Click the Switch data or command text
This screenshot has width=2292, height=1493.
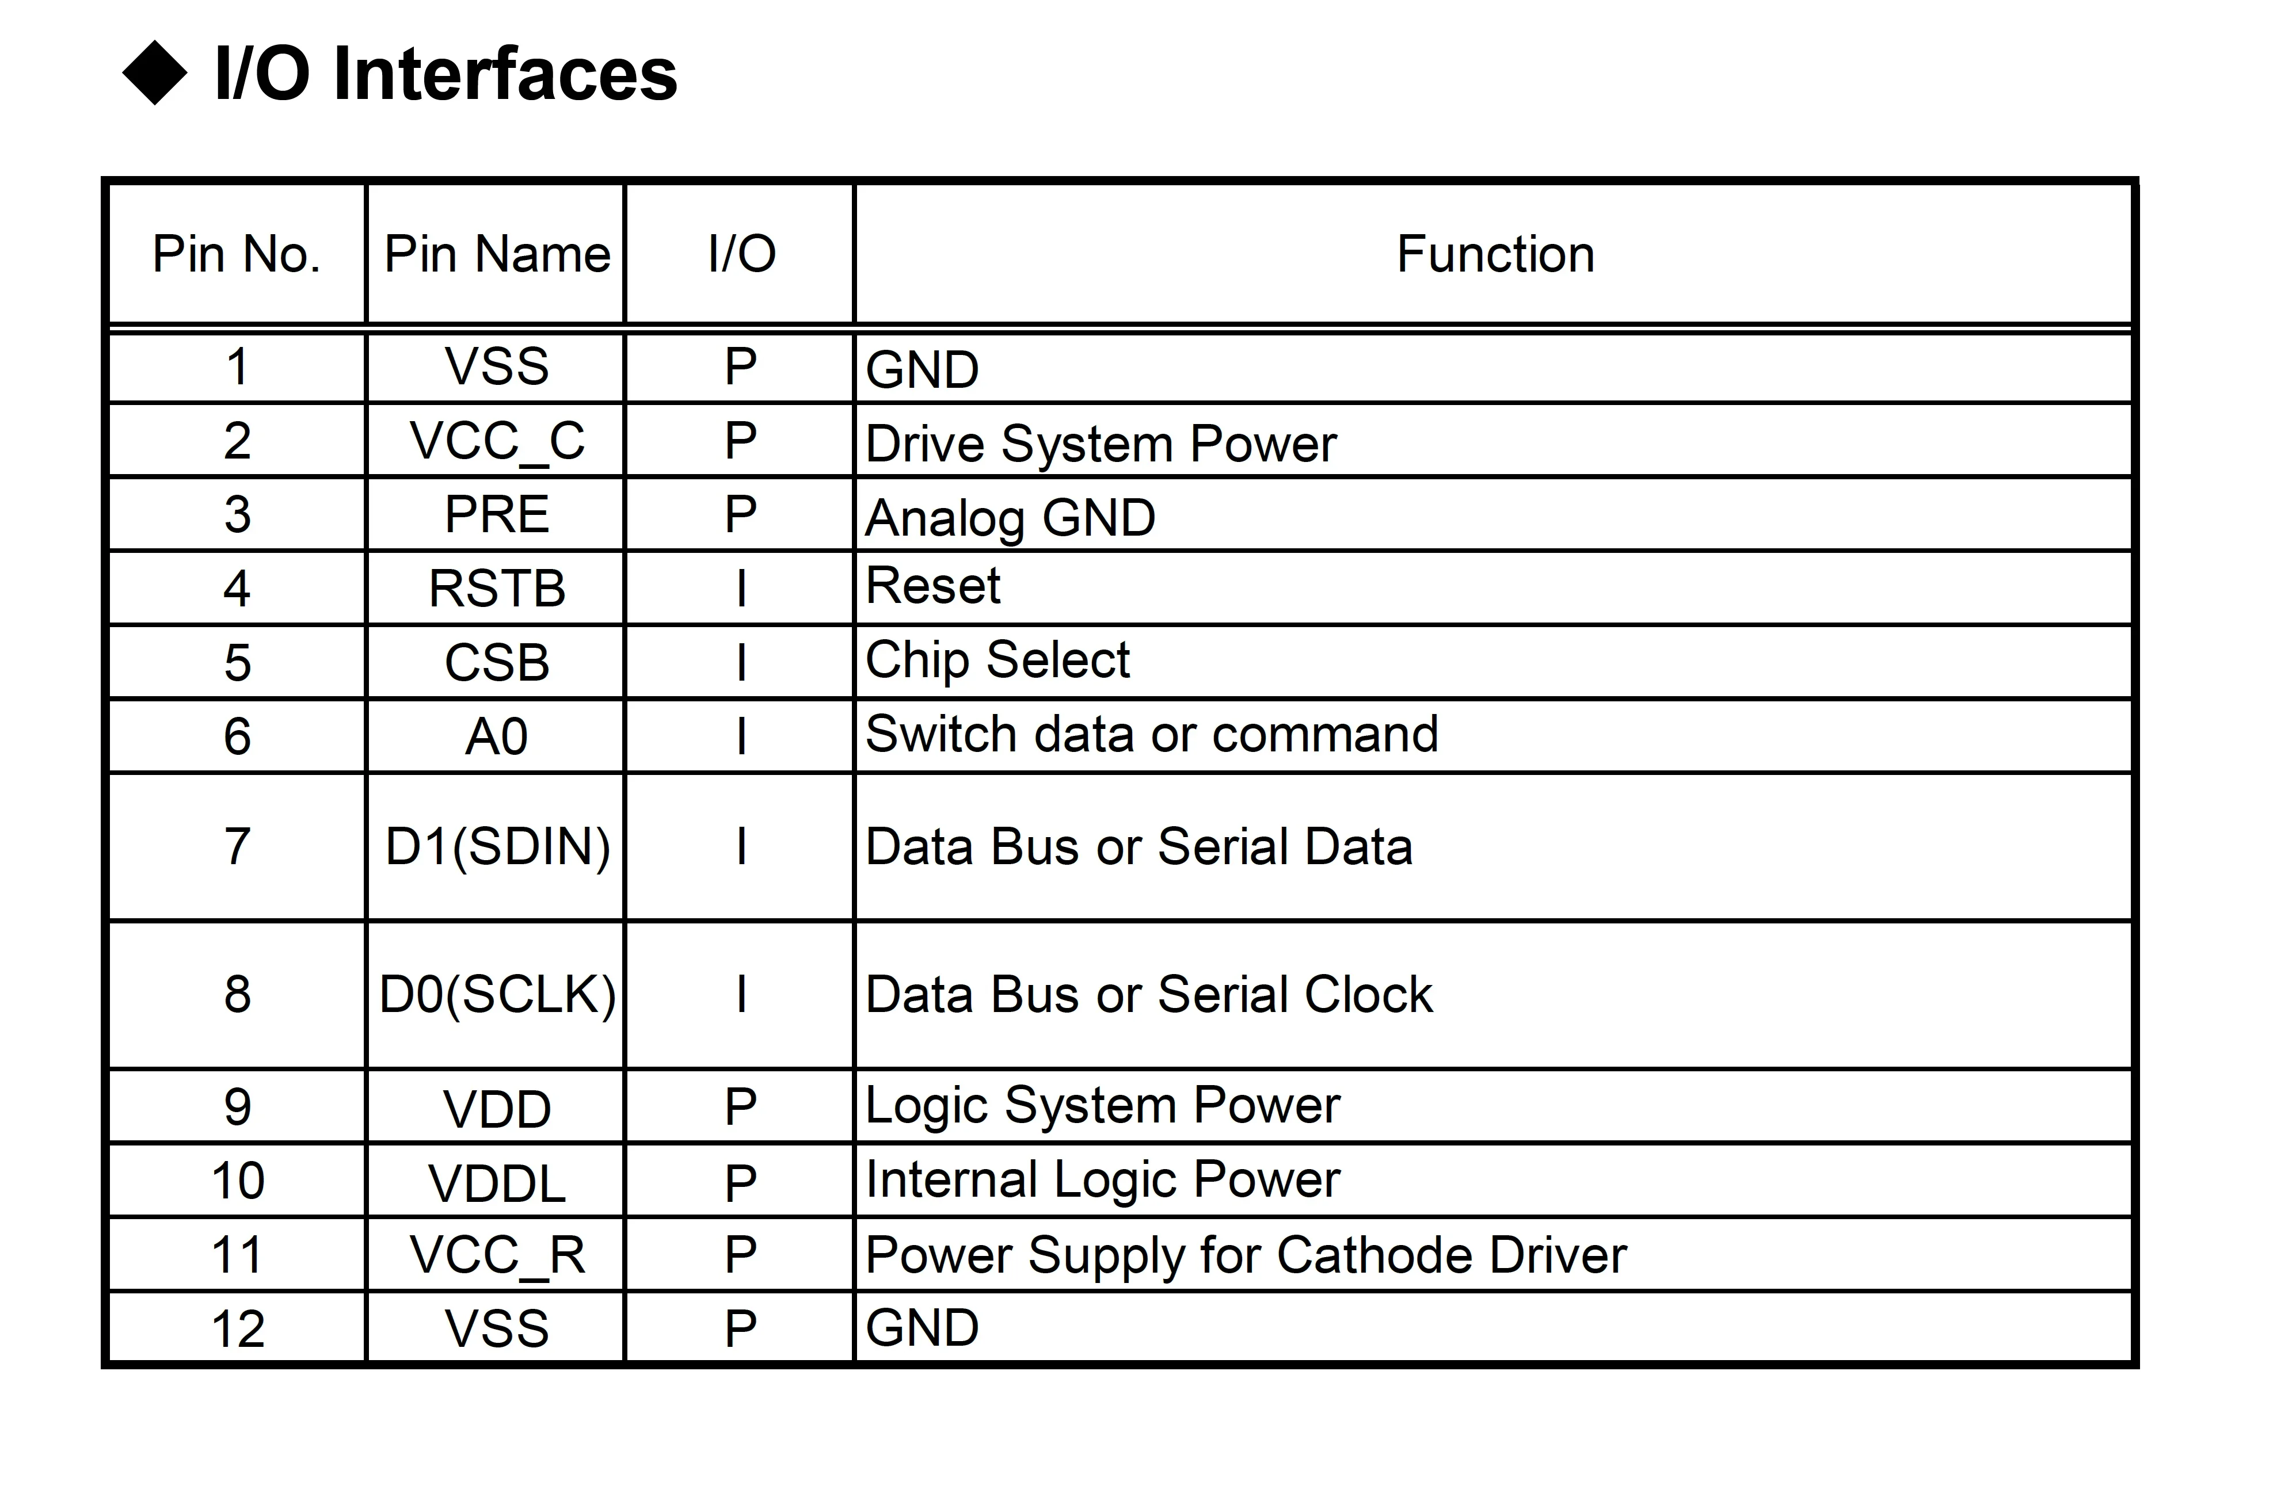point(1152,735)
